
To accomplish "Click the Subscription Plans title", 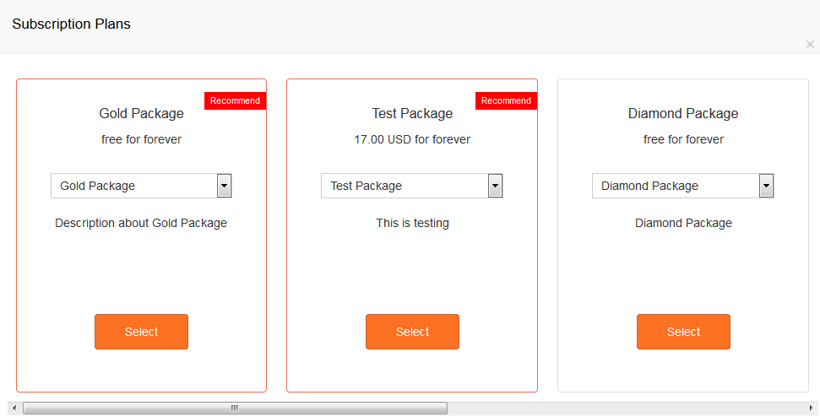I will point(71,24).
